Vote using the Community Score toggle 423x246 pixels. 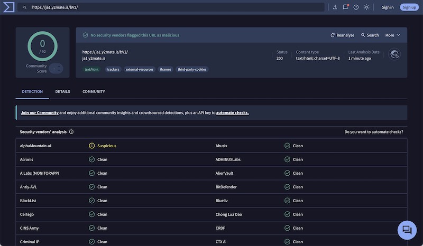click(56, 69)
